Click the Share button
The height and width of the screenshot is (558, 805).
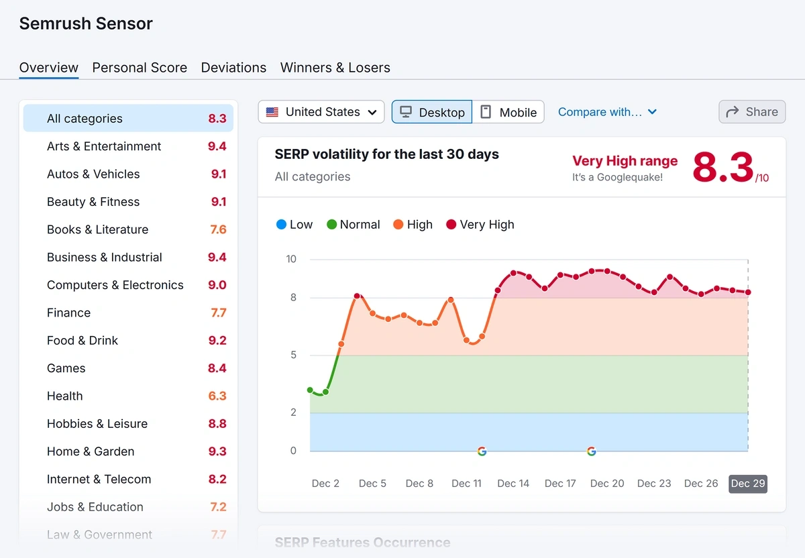pyautogui.click(x=752, y=112)
